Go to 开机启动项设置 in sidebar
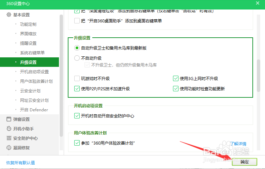This screenshot has width=265, height=169. click(x=34, y=72)
